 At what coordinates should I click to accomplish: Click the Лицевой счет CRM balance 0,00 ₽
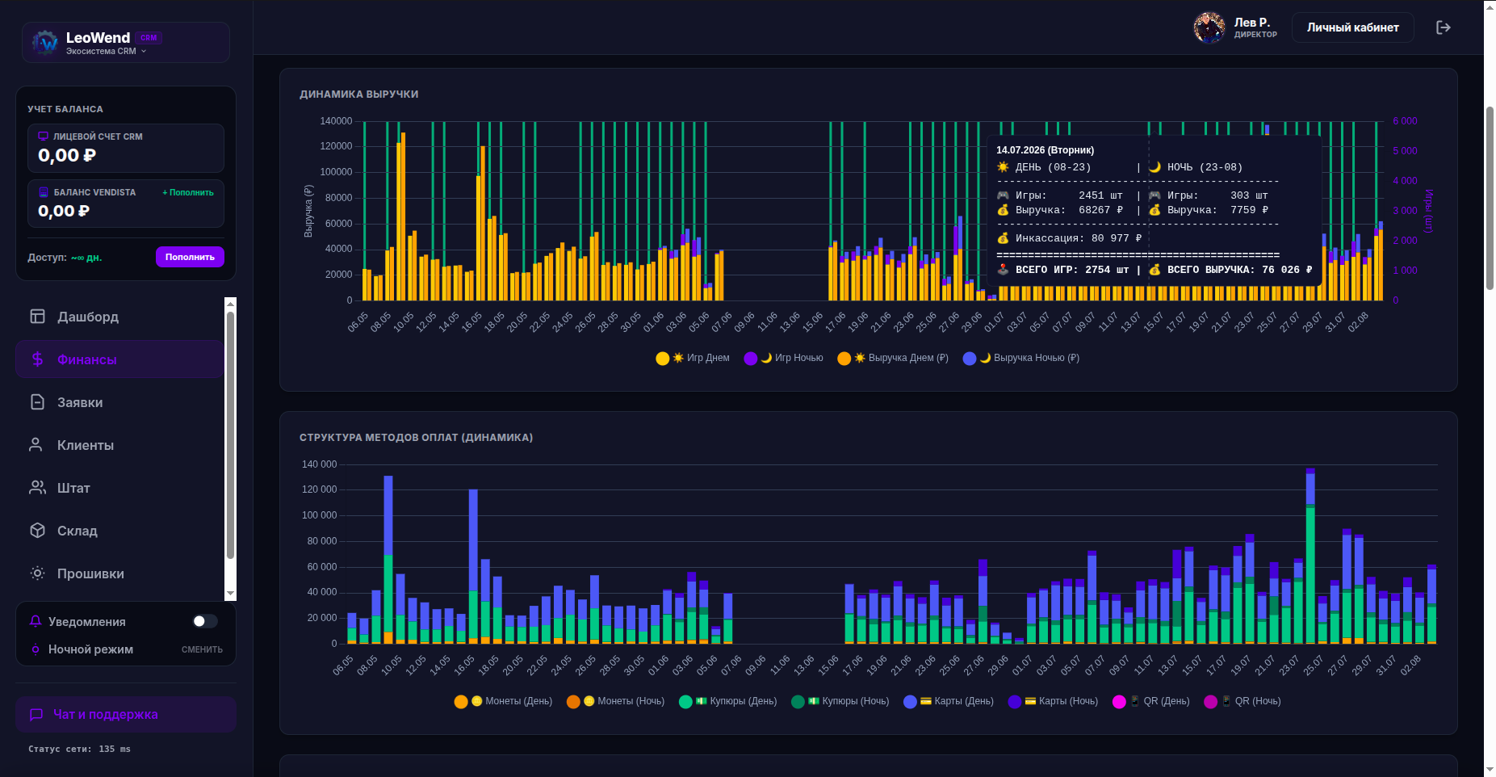pos(67,156)
